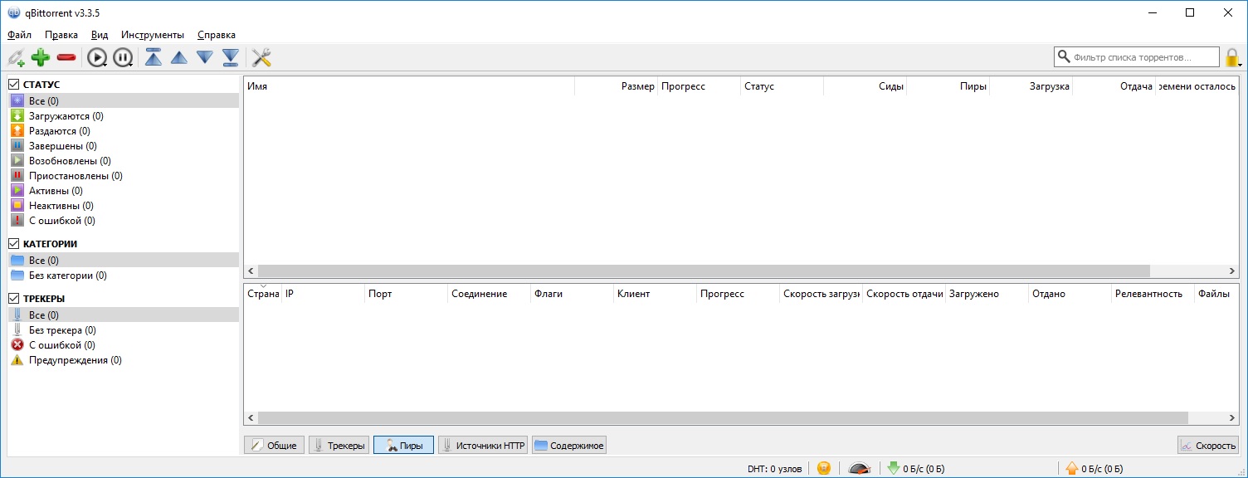Viewport: 1248px width, 478px height.
Task: Sort peers by Порт column header
Action: click(x=407, y=294)
